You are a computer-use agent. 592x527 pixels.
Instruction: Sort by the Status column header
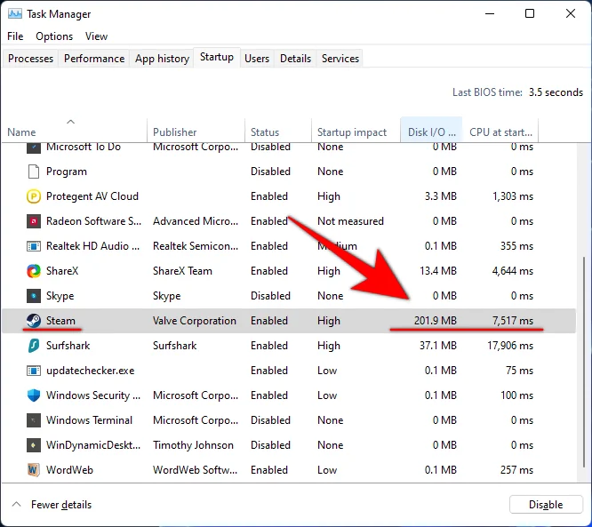[x=278, y=130]
